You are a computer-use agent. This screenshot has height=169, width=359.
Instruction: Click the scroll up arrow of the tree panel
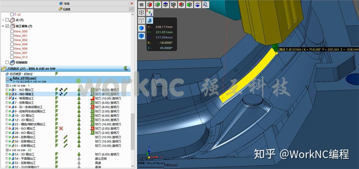133,14
